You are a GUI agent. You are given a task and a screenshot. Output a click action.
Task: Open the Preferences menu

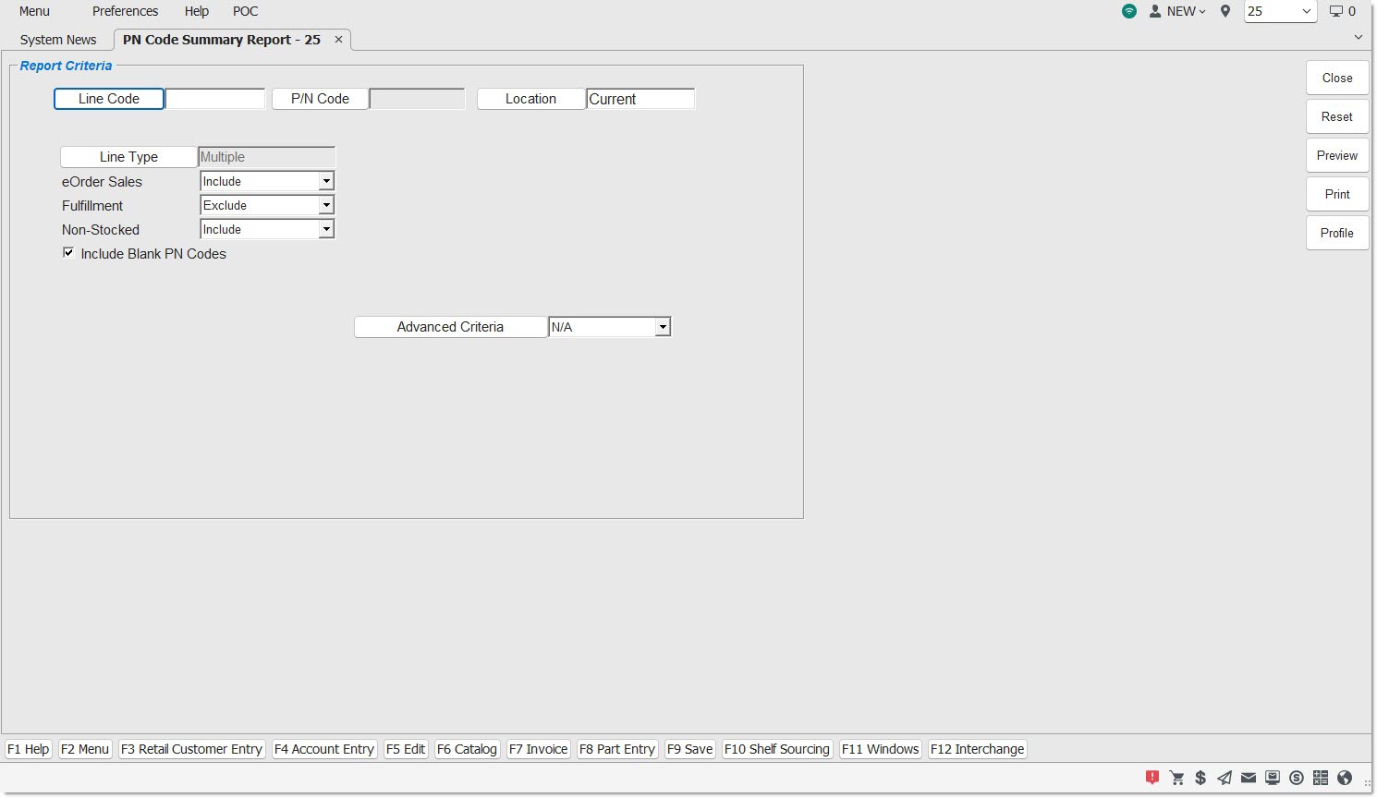point(125,11)
